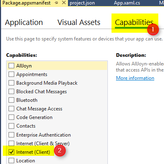Viewport: 164px width, 164px height.
Task: Open the More information link
Action: click(135, 78)
